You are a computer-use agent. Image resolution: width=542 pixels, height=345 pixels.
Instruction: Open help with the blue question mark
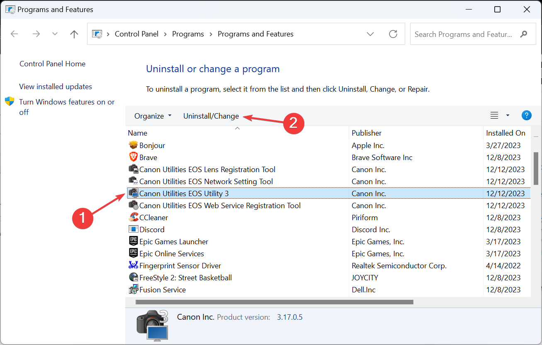click(x=526, y=116)
